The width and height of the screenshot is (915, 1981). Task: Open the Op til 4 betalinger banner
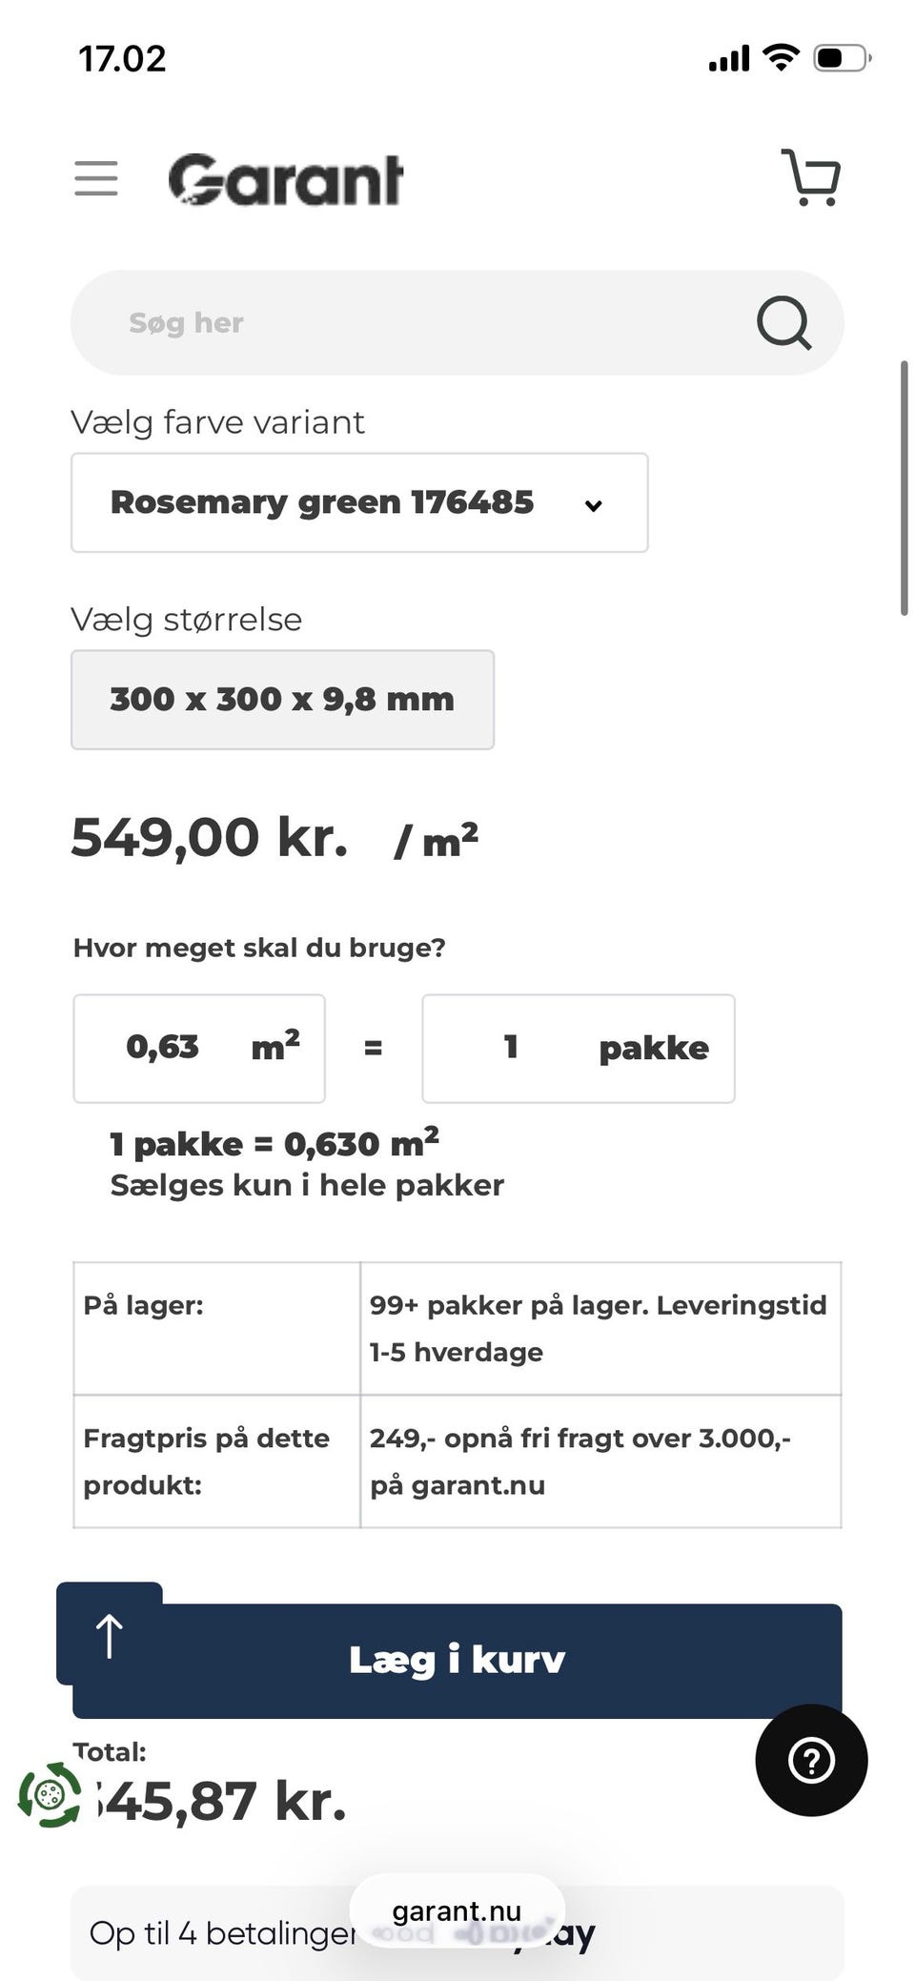click(x=457, y=1933)
